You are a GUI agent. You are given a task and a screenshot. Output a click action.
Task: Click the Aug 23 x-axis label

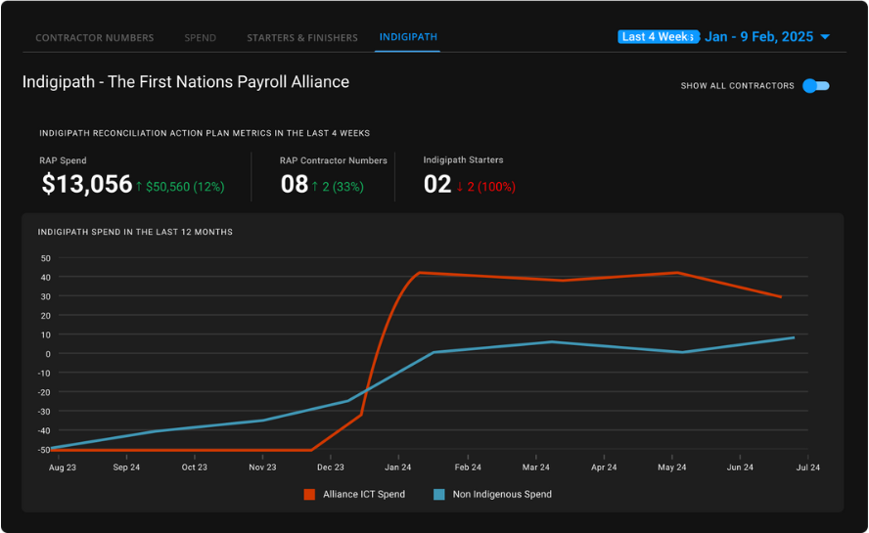coord(62,467)
